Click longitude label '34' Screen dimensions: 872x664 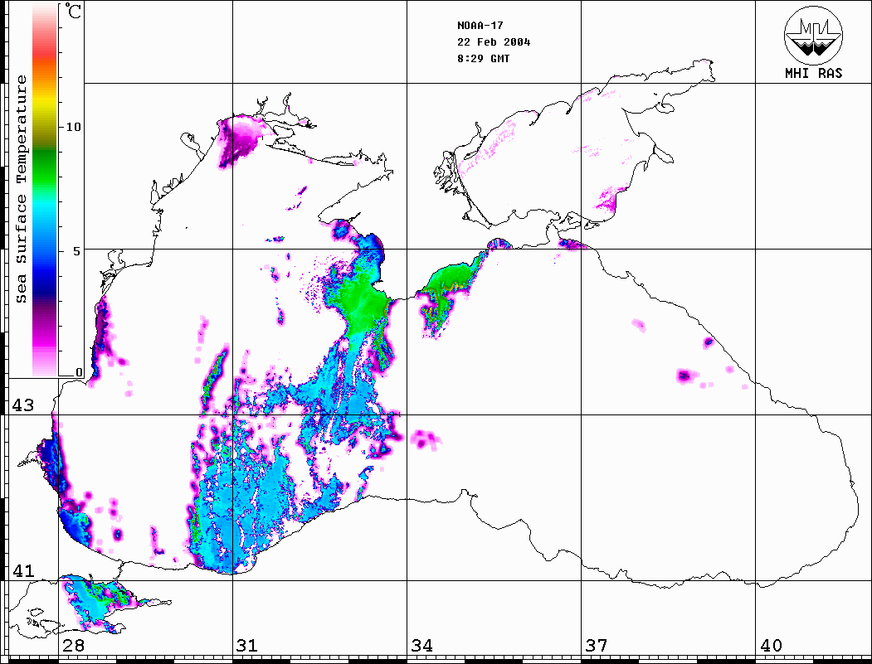421,646
